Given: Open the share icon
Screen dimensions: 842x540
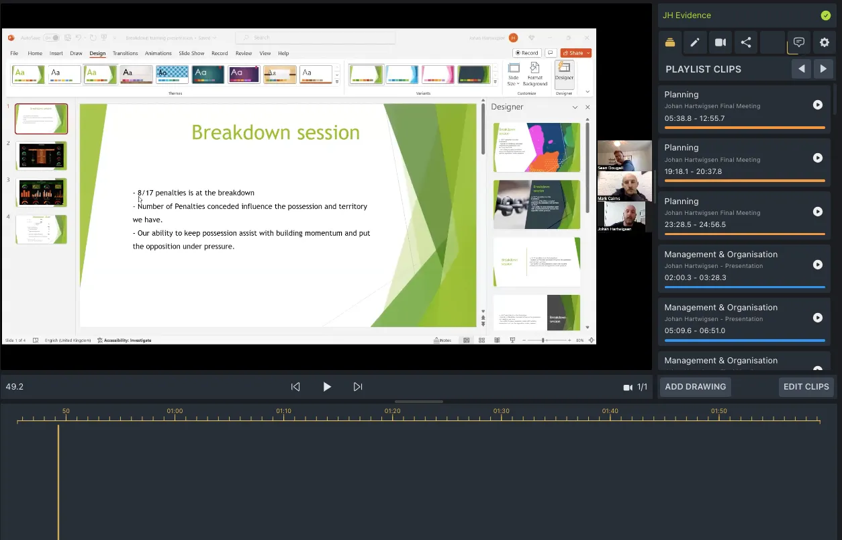Looking at the screenshot, I should 746,42.
